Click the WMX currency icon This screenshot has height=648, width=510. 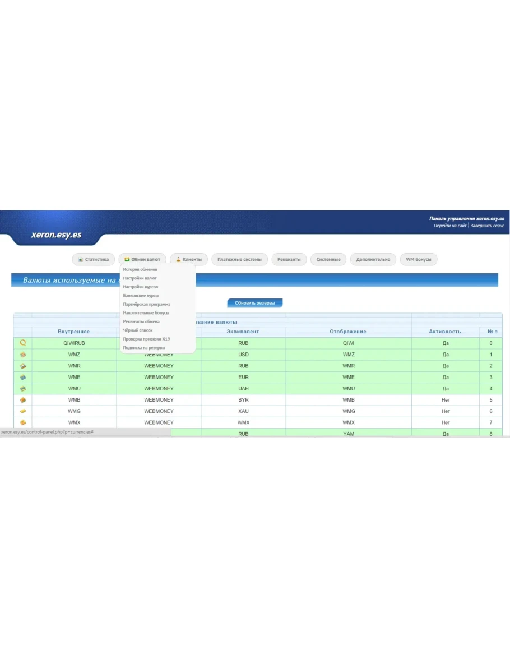(x=23, y=422)
